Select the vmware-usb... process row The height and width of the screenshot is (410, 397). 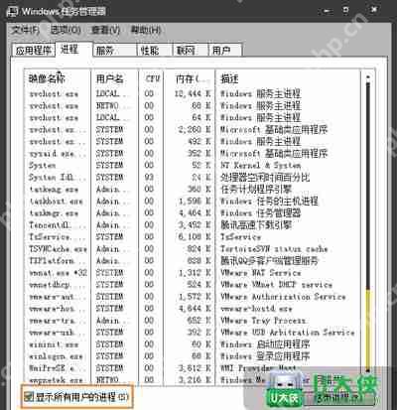pyautogui.click(x=193, y=333)
